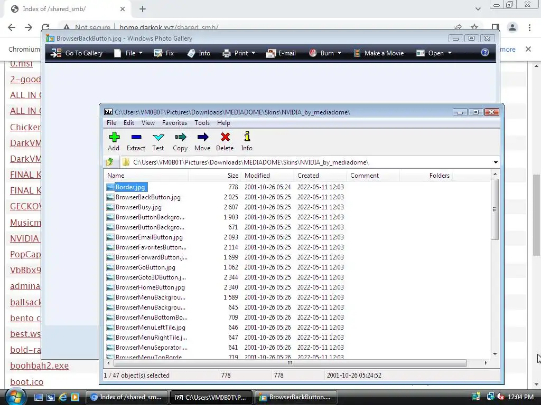Open Chrome profile avatar button

512,27
